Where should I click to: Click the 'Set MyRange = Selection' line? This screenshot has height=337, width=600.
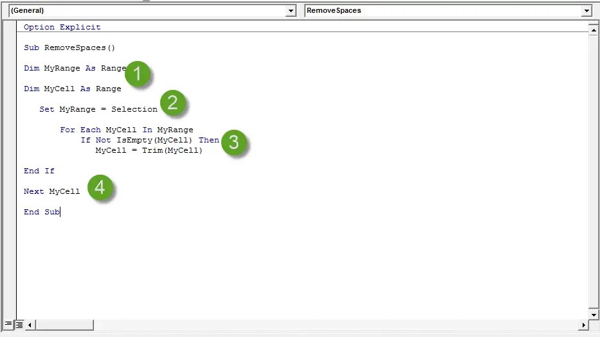coord(98,109)
